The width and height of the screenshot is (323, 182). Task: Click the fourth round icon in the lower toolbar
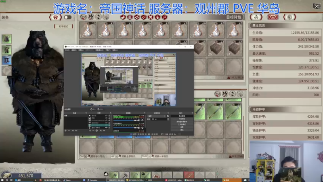240,94
